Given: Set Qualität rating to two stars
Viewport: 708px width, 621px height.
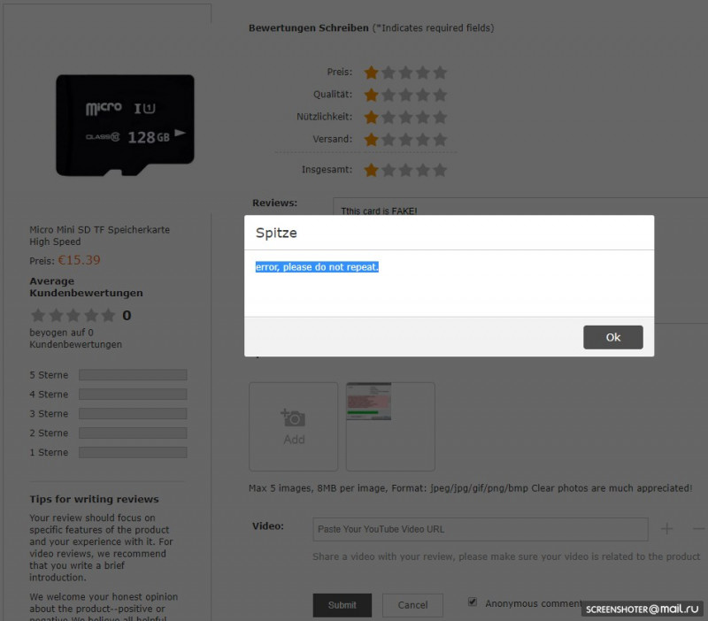Looking at the screenshot, I should tap(389, 95).
